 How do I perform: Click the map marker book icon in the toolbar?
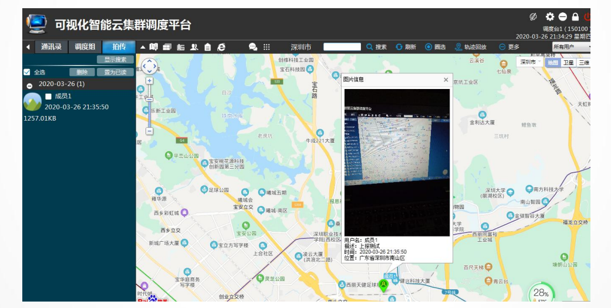coord(154,47)
